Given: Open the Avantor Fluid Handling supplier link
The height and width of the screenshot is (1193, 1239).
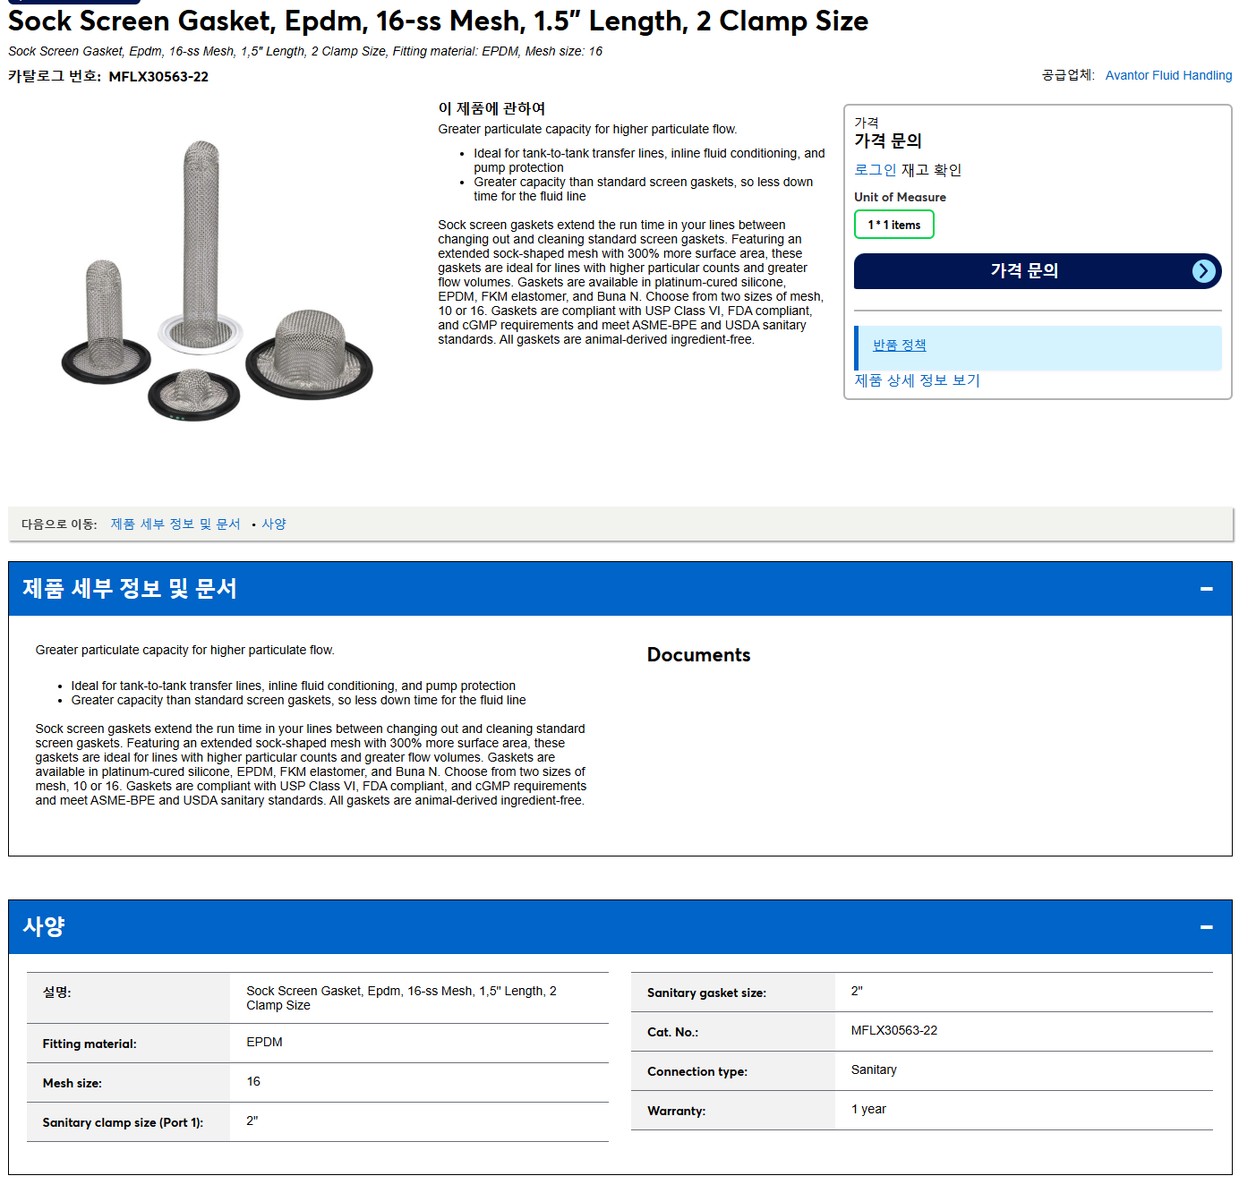Looking at the screenshot, I should point(1168,75).
